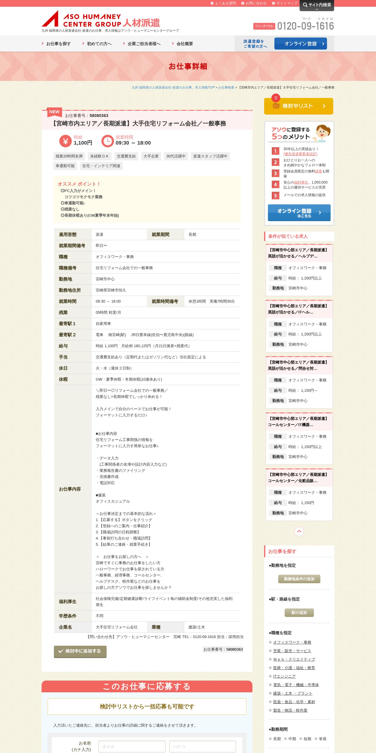Select job type 電気・電子・機械・半導体

296,685
